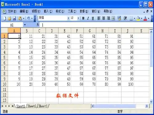Viewport: 154px width, 115px height.
Task: Switch to the Sheet2 tab
Action: point(32,106)
